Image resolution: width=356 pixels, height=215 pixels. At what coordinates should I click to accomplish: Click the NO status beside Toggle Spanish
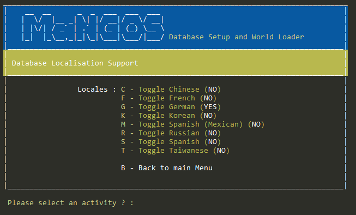213,142
